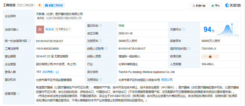The image size is (245, 106).
Task: Click help icon next to 组织机构代码
Action: click(189, 49)
